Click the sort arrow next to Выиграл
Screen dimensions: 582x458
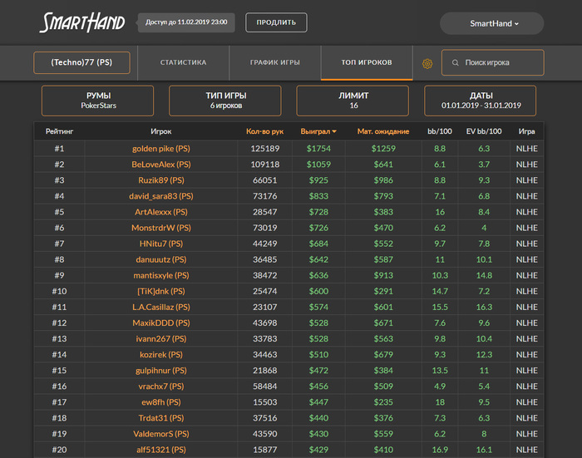click(334, 131)
